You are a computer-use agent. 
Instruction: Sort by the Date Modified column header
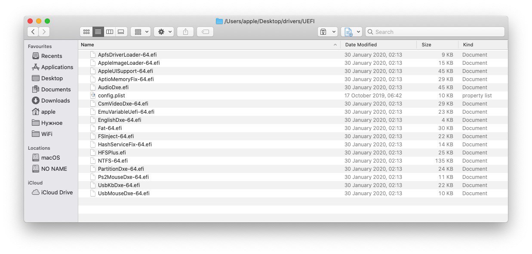[x=378, y=45]
